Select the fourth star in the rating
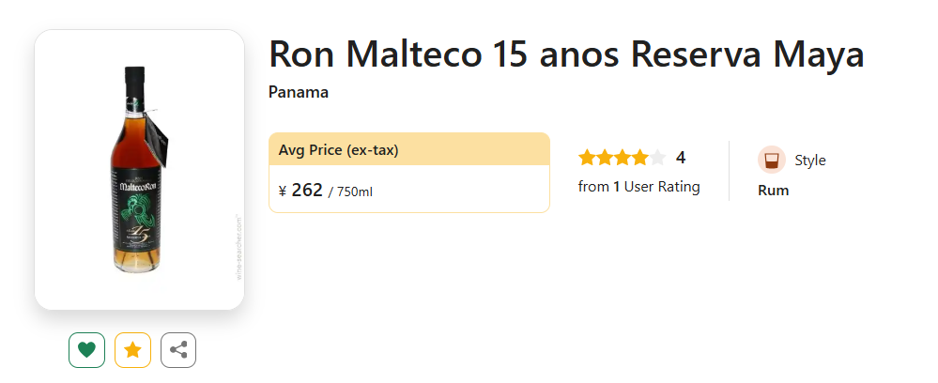Image resolution: width=938 pixels, height=383 pixels. pos(640,158)
